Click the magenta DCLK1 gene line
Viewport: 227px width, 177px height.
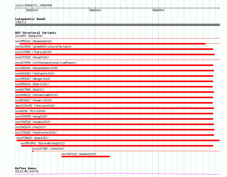pos(117,174)
